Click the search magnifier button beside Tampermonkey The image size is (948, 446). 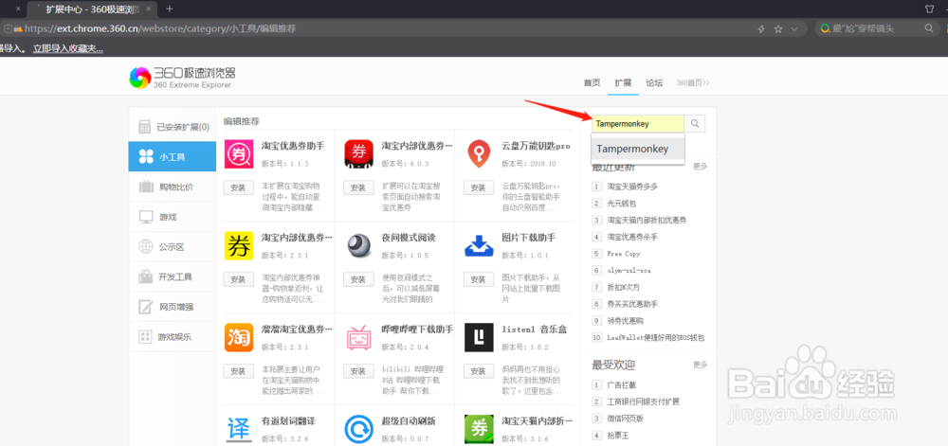coord(695,124)
